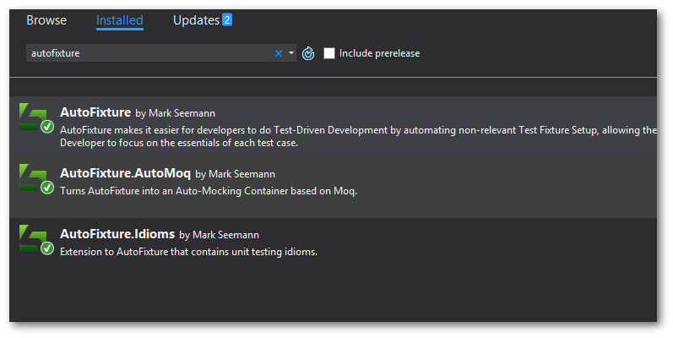Screen dimensions: 673x338
Task: Click the AutoFixture package logo icon
Action: 34,117
